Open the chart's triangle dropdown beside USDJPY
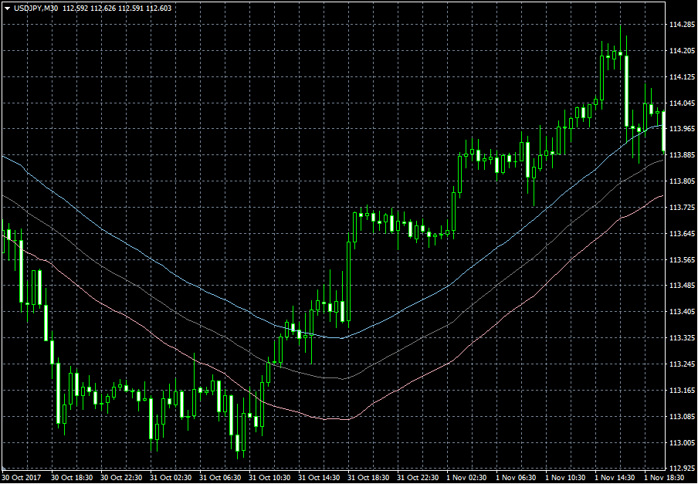The height and width of the screenshot is (484, 698). tap(7, 8)
